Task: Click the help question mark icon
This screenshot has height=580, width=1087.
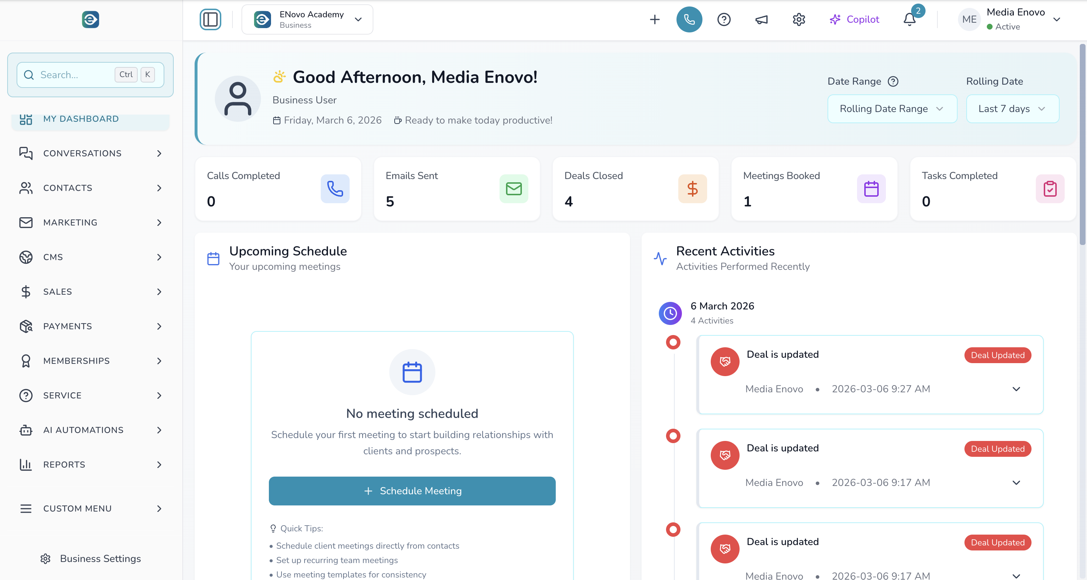Action: (724, 19)
